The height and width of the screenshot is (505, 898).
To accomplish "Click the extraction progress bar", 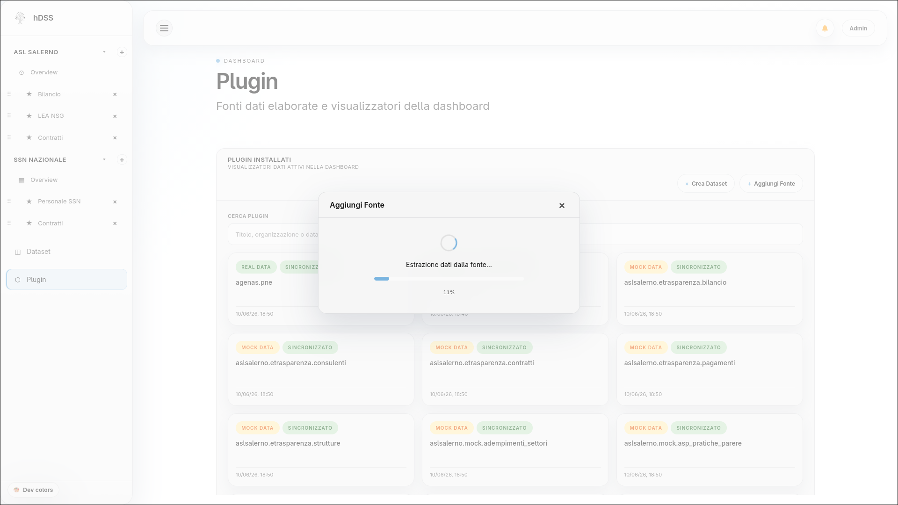I will pos(449,279).
